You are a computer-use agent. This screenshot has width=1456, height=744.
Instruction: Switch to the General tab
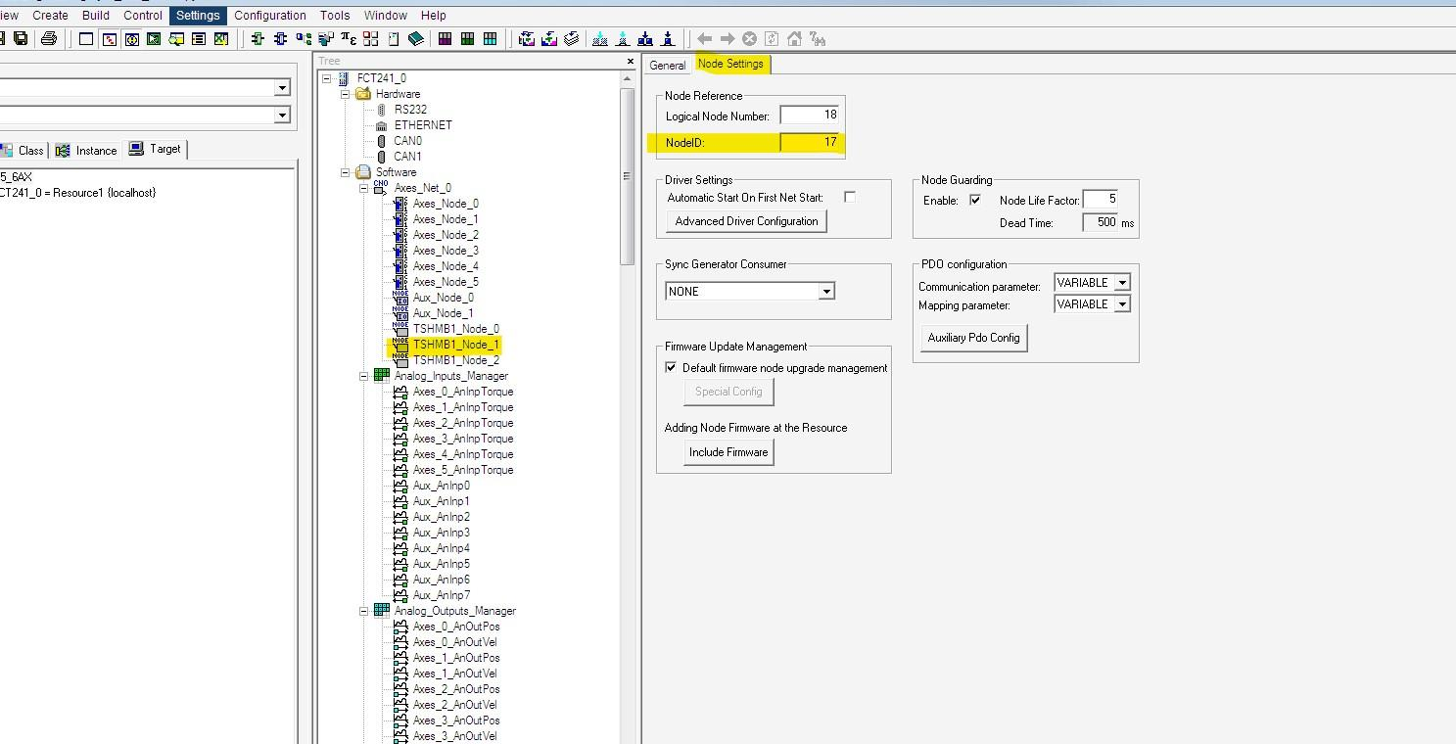coord(668,66)
